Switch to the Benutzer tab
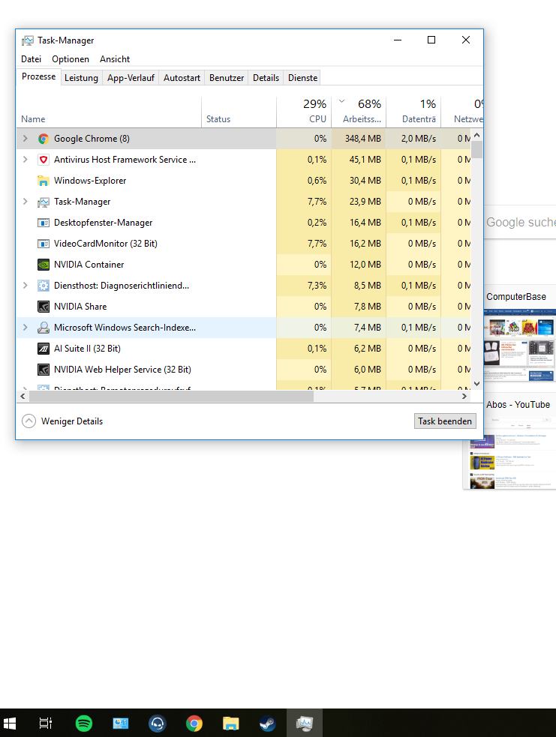The width and height of the screenshot is (556, 737). (227, 78)
